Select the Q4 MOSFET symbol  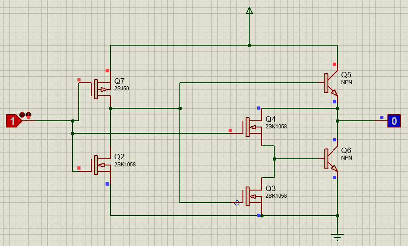(253, 127)
